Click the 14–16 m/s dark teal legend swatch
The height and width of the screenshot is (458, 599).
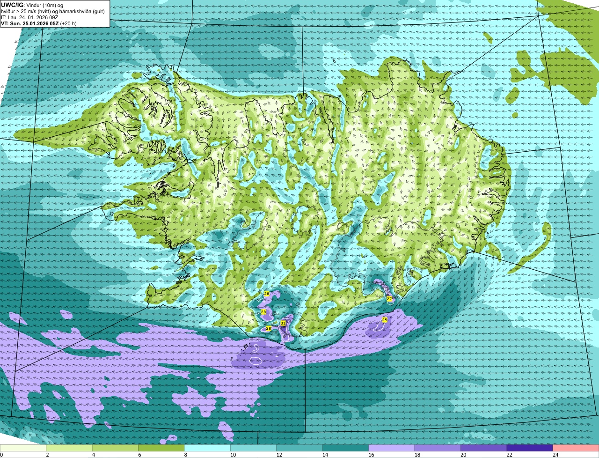(346, 448)
